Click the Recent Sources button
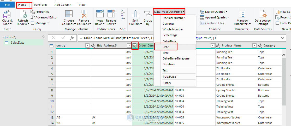 pyautogui.click(x=283, y=17)
